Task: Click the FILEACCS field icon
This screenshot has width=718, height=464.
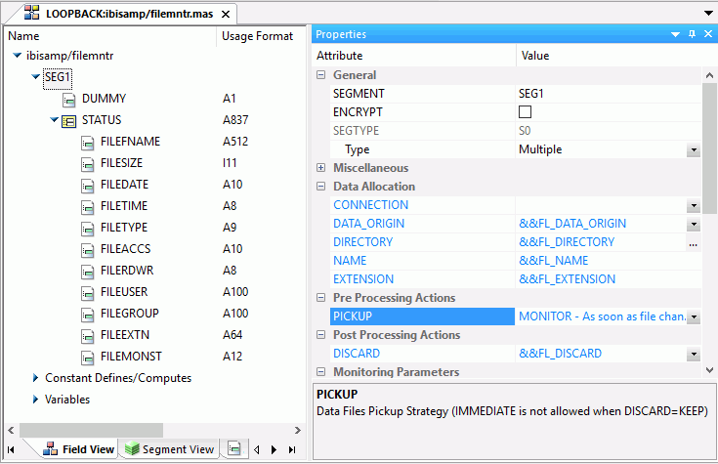Action: click(88, 250)
